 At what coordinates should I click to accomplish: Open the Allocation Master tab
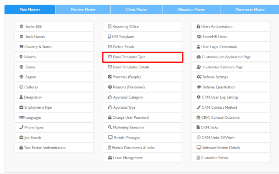191,9
